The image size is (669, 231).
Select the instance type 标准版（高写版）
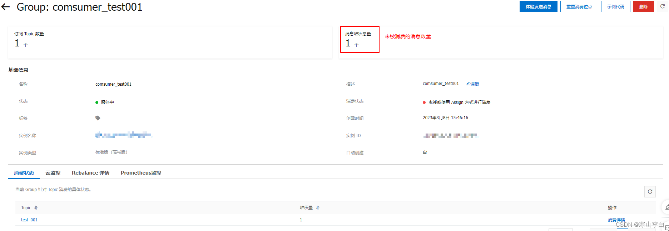[111, 152]
